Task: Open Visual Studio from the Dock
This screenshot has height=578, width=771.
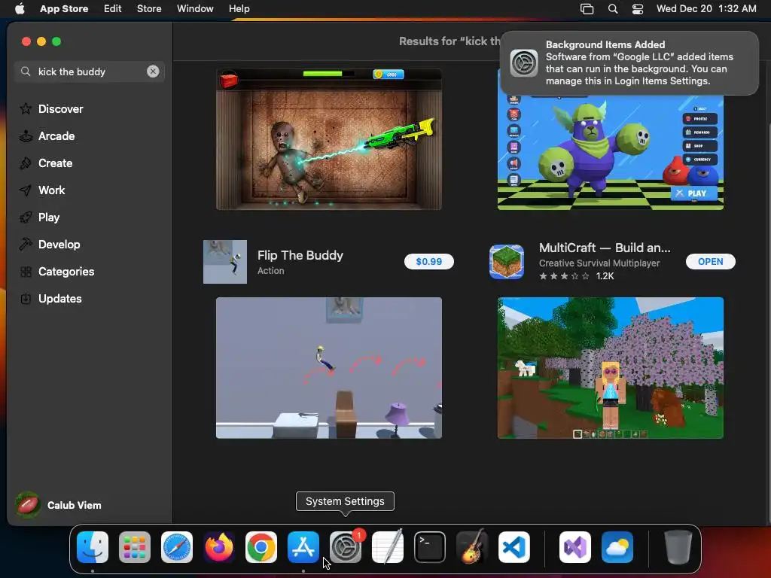Action: pyautogui.click(x=575, y=547)
